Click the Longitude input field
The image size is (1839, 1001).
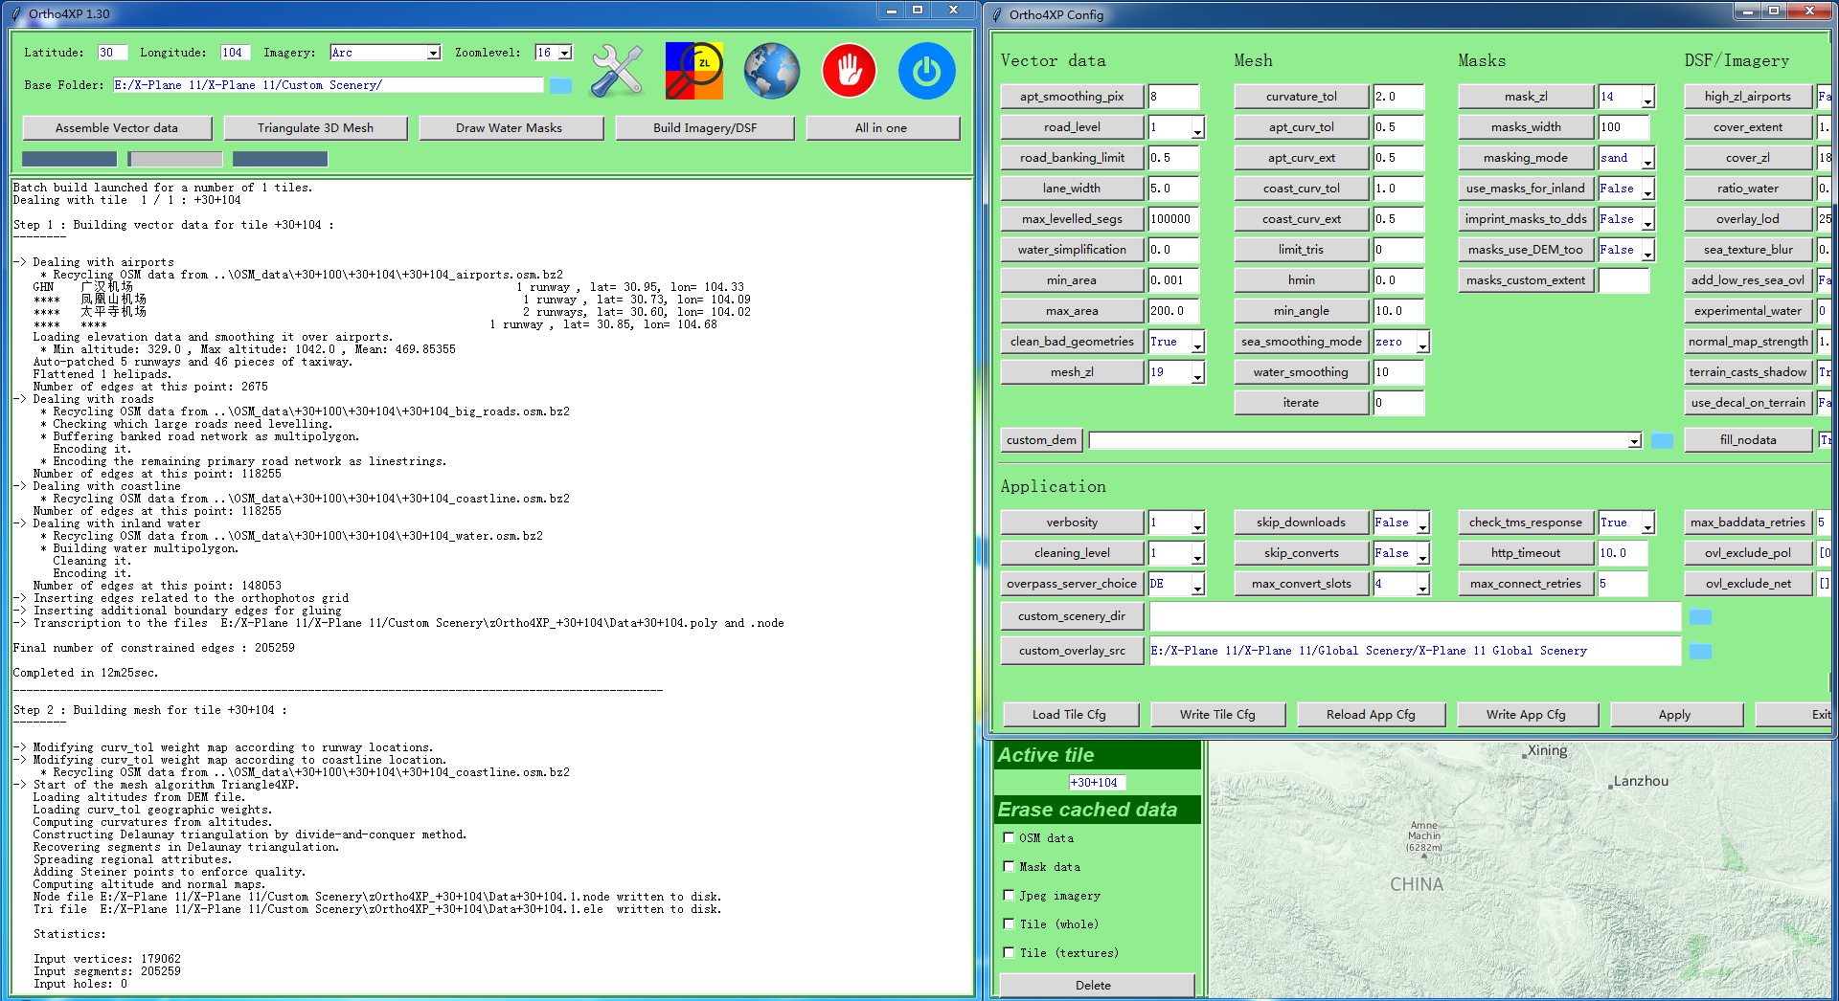(x=236, y=53)
